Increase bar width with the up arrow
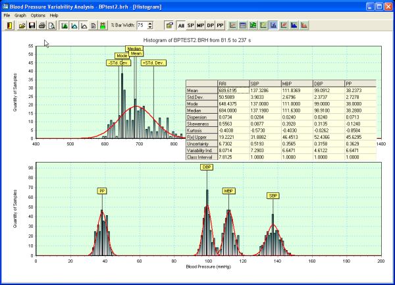The image size is (395, 285). click(x=151, y=23)
